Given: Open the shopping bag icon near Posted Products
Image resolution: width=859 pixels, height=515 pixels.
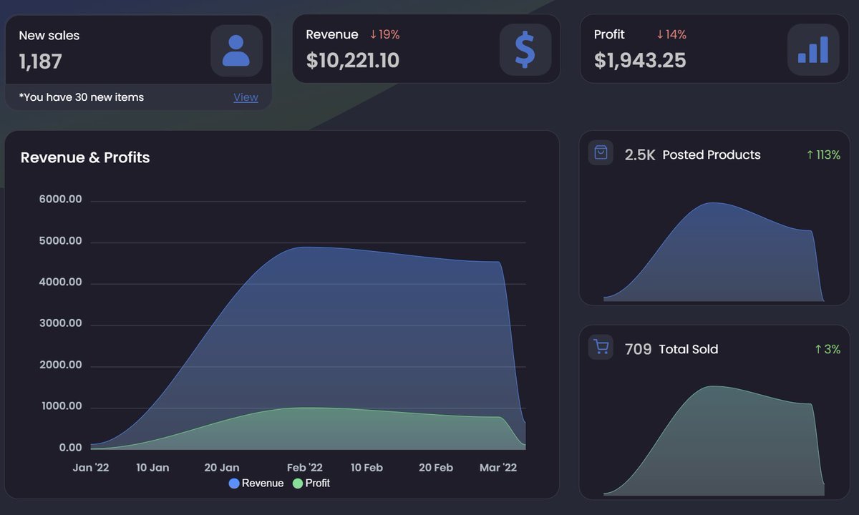Looking at the screenshot, I should 601,153.
